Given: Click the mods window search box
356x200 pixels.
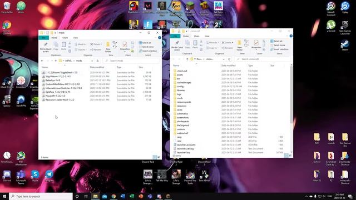Looking at the screenshot, I should tap(131, 61).
